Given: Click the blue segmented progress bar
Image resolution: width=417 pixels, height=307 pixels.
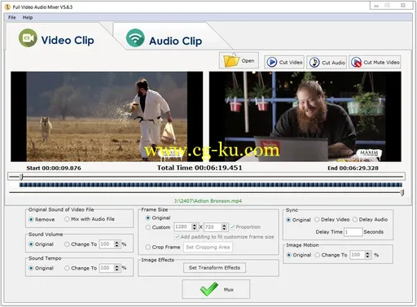Looking at the screenshot, I should click(x=211, y=185).
